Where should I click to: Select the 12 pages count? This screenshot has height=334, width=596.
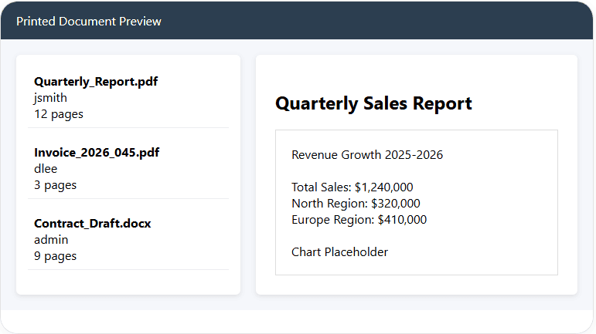(x=59, y=114)
